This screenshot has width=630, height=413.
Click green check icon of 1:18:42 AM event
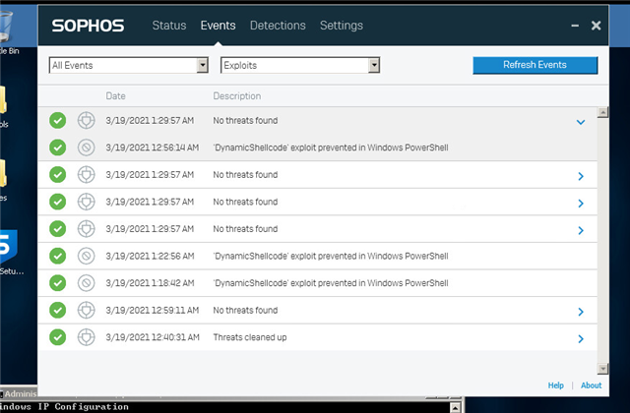tap(57, 283)
